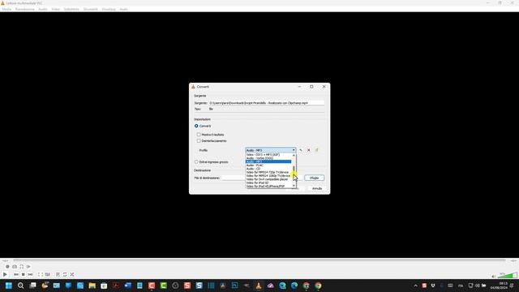519x292 pixels.
Task: Open Microsoft Word in taskbar
Action: click(x=128, y=286)
